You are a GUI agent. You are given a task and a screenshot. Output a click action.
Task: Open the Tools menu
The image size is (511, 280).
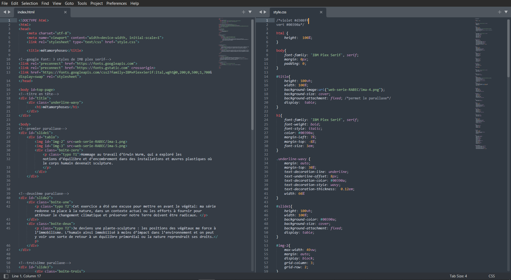(82, 3)
